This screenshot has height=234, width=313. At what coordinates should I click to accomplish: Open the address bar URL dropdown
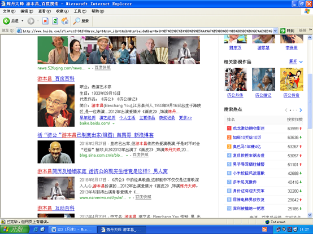pyautogui.click(x=275, y=30)
